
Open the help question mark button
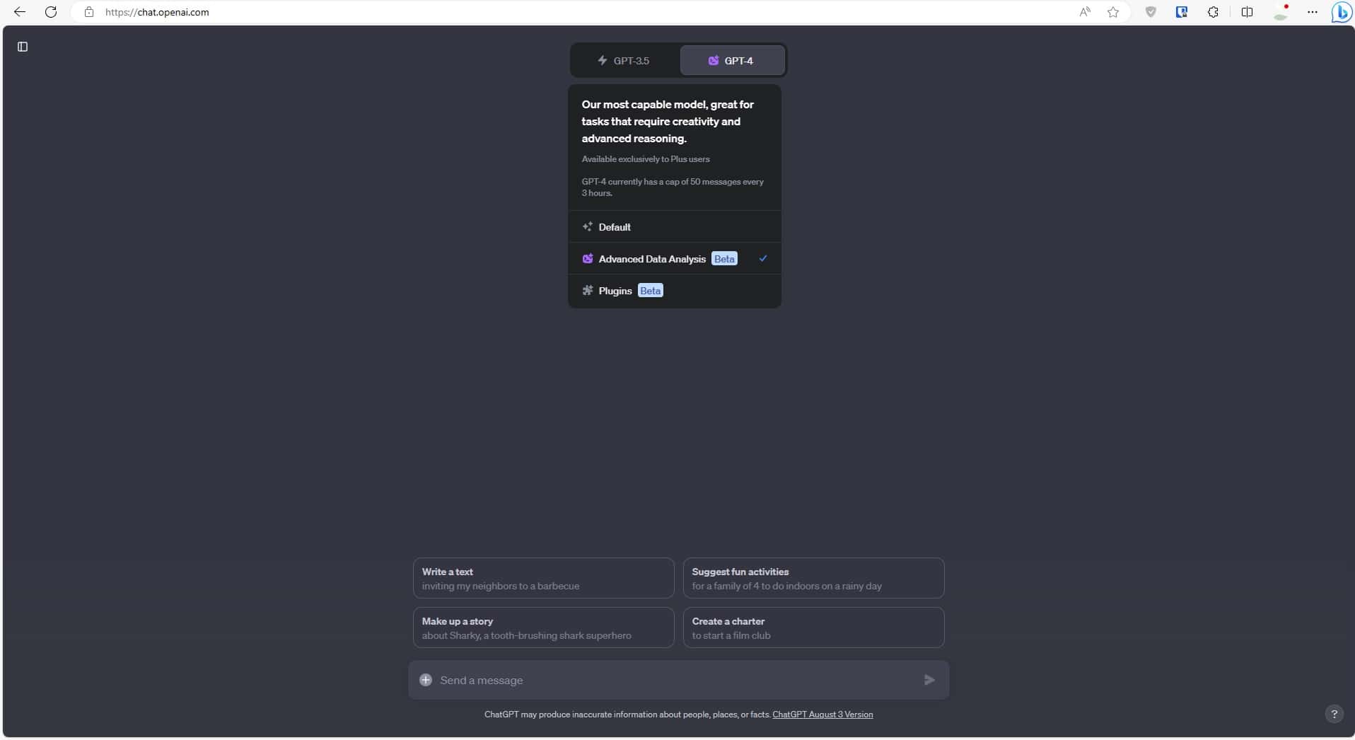click(1334, 714)
